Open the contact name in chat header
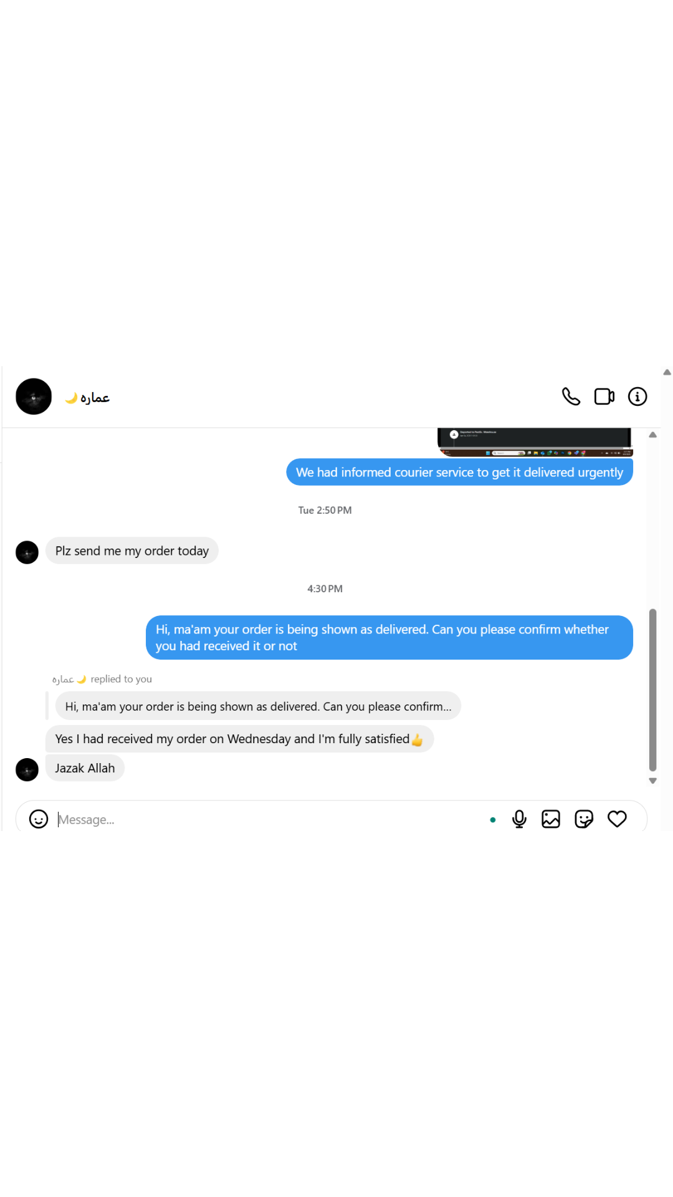This screenshot has width=673, height=1197. click(87, 398)
